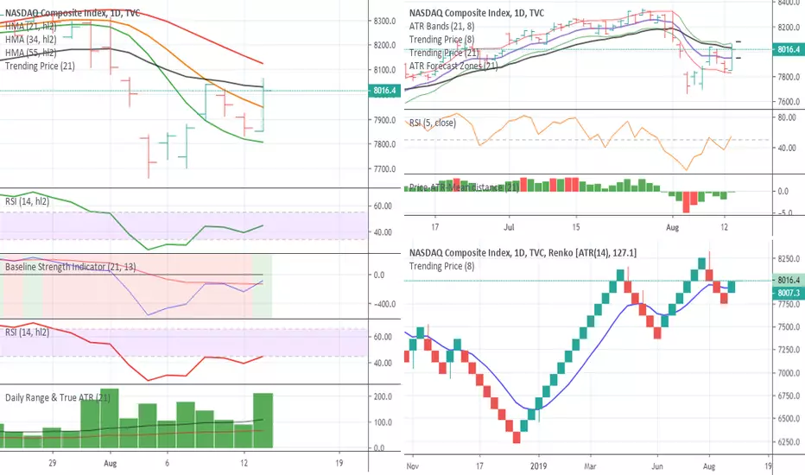The width and height of the screenshot is (805, 475).
Task: Select the red RSI (14, hl2) pane legend
Action: [28, 332]
